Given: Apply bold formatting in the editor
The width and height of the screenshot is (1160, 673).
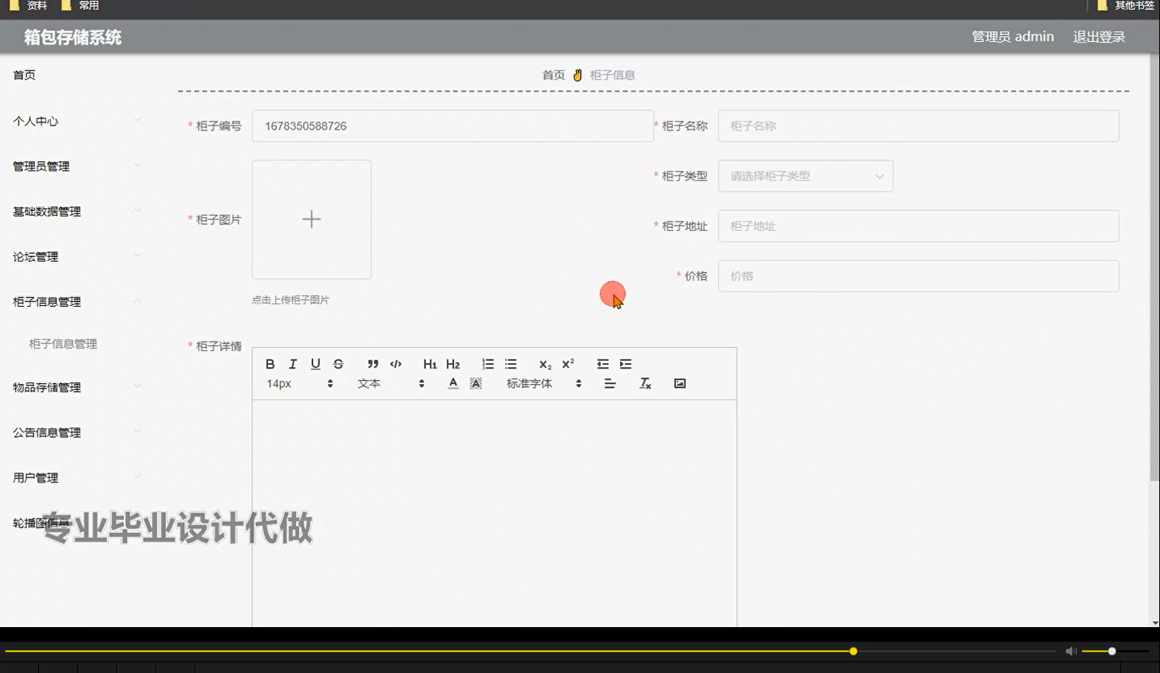Looking at the screenshot, I should click(x=269, y=364).
